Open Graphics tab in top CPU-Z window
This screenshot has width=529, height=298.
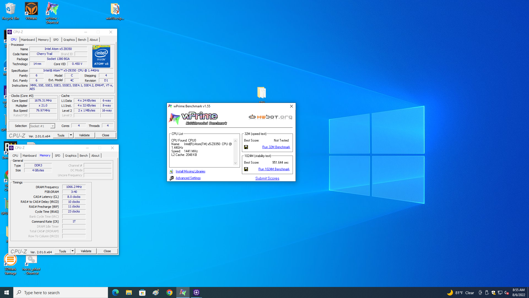coord(69,40)
